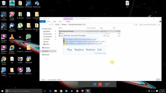Open Pictures in the navigation pane
The image size is (166, 93).
click(x=47, y=39)
